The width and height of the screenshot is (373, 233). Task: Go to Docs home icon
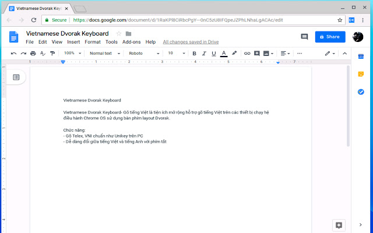13,37
